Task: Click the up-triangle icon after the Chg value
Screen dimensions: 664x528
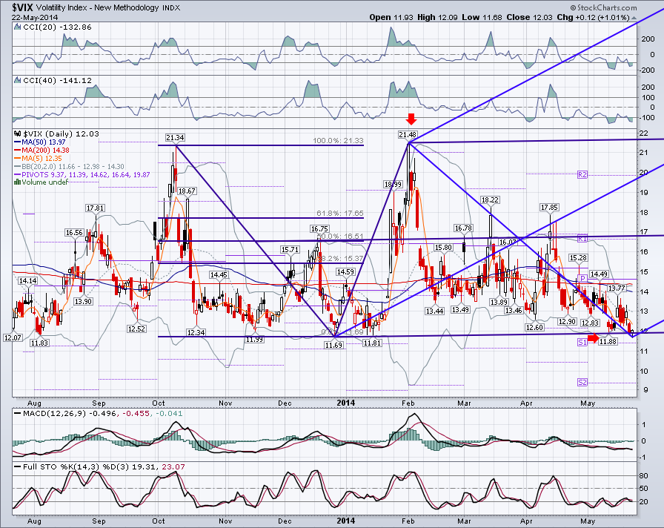Action: pos(634,18)
